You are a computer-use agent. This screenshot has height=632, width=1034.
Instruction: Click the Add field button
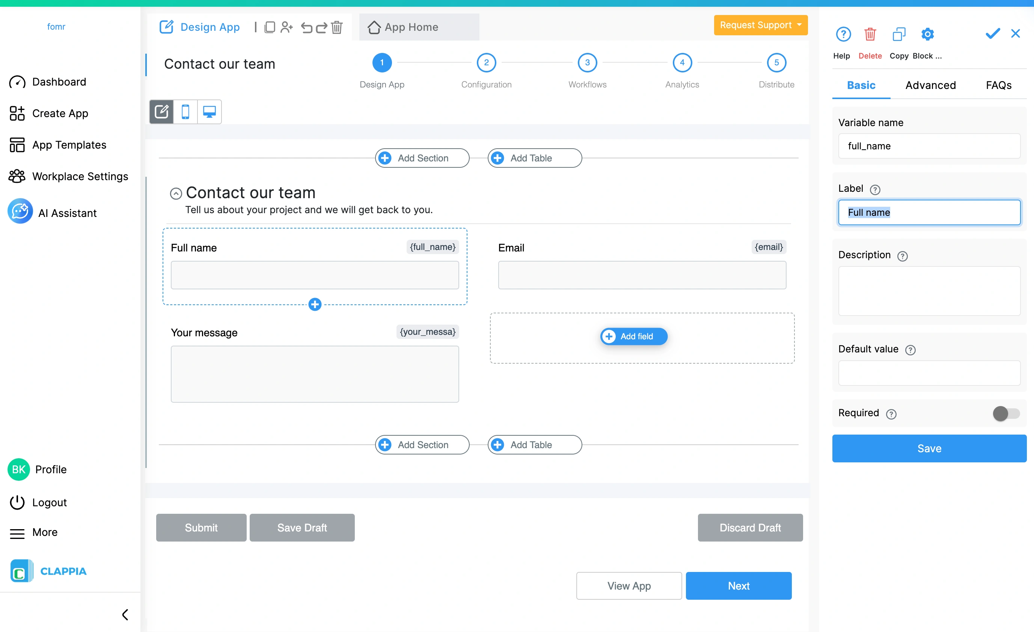point(633,336)
